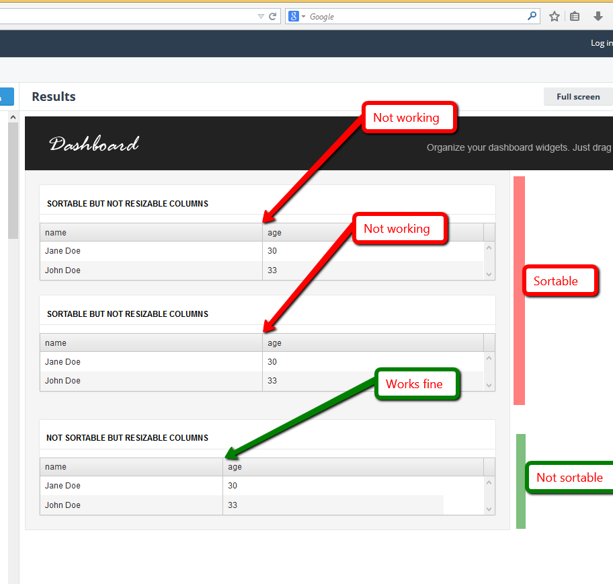Click scroll-up arrow in second table
This screenshot has height=584, width=613.
pyautogui.click(x=489, y=358)
